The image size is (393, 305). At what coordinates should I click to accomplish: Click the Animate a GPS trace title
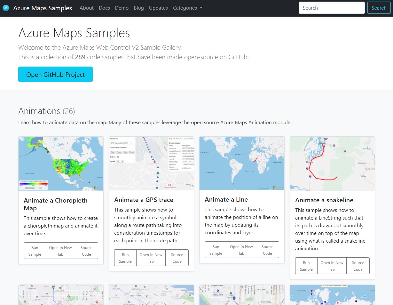(144, 200)
